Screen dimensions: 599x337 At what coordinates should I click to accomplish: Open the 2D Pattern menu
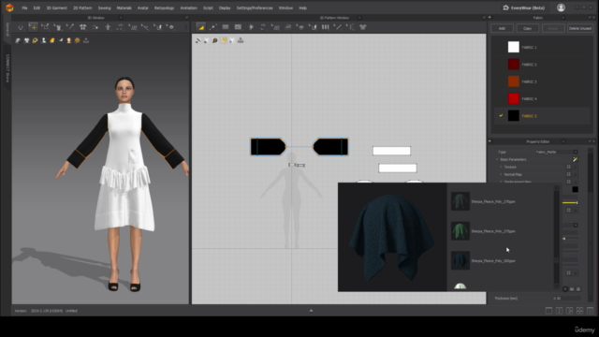(82, 8)
